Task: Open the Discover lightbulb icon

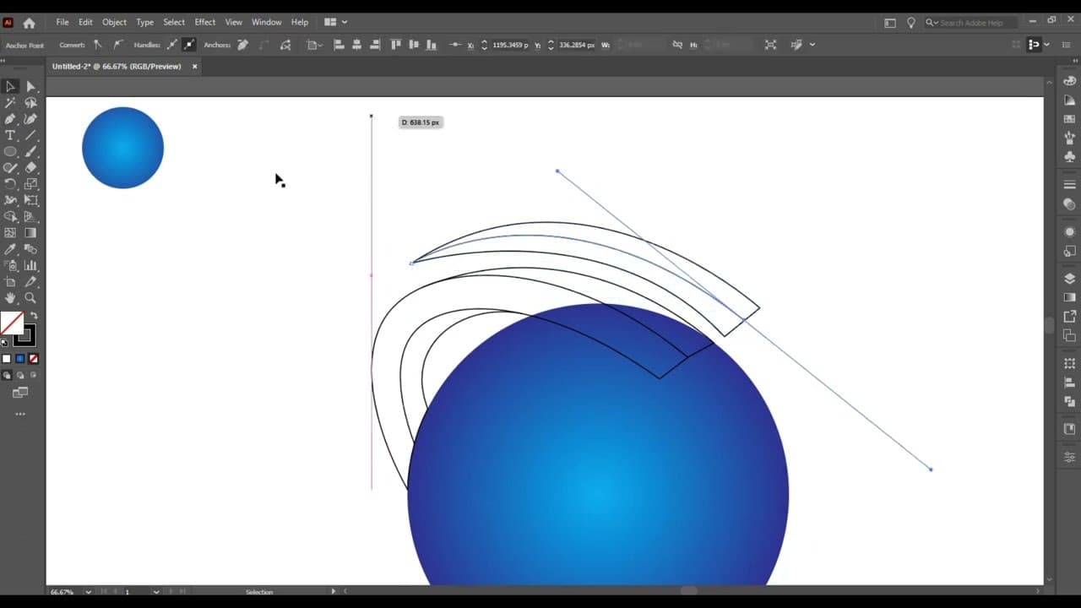Action: (910, 23)
